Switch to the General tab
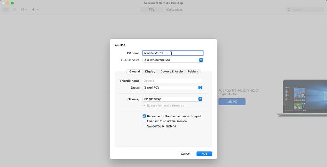The width and height of the screenshot is (327, 167). [x=134, y=72]
